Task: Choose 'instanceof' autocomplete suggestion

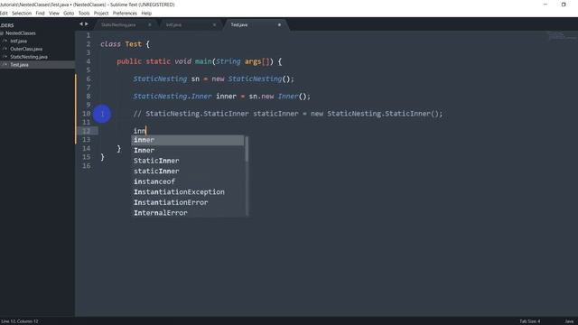Action: pos(188,181)
